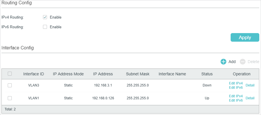The width and height of the screenshot is (261, 115).
Task: Select the VLAN3 row checkbox
Action: 10,85
